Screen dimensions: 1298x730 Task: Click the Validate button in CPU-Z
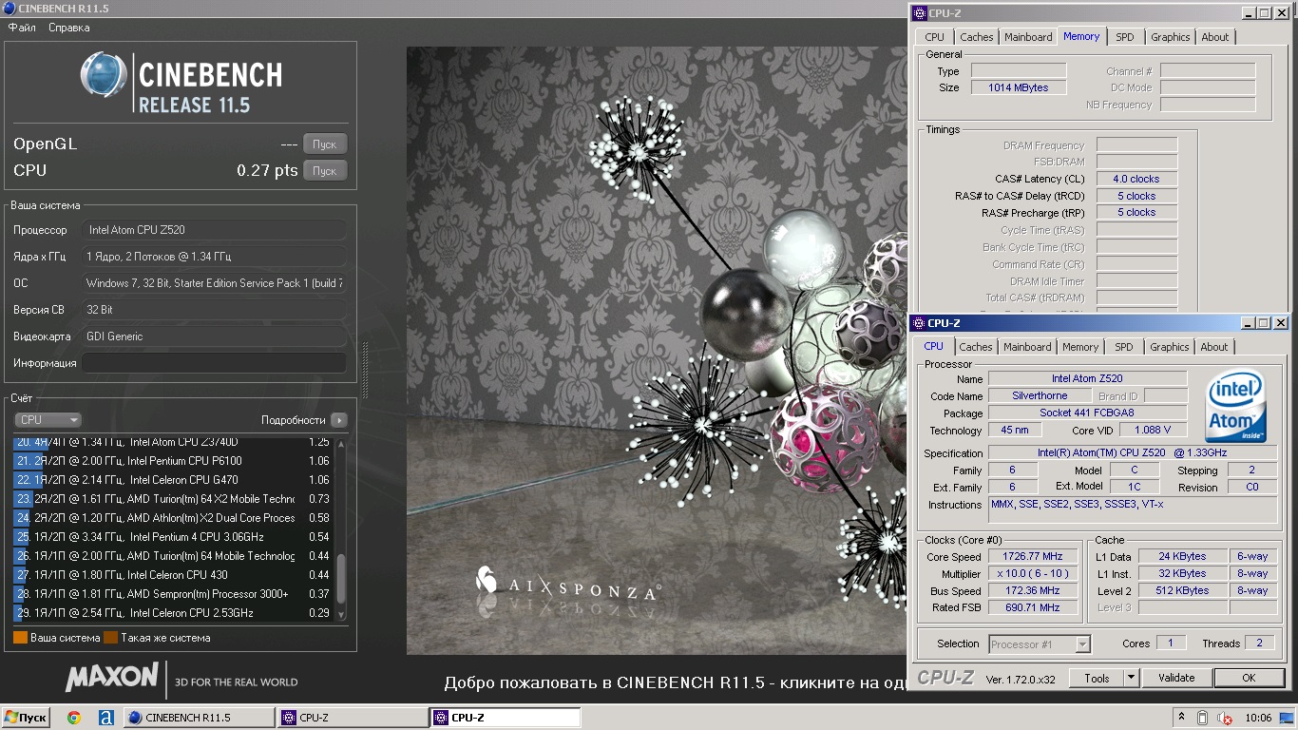tap(1176, 678)
